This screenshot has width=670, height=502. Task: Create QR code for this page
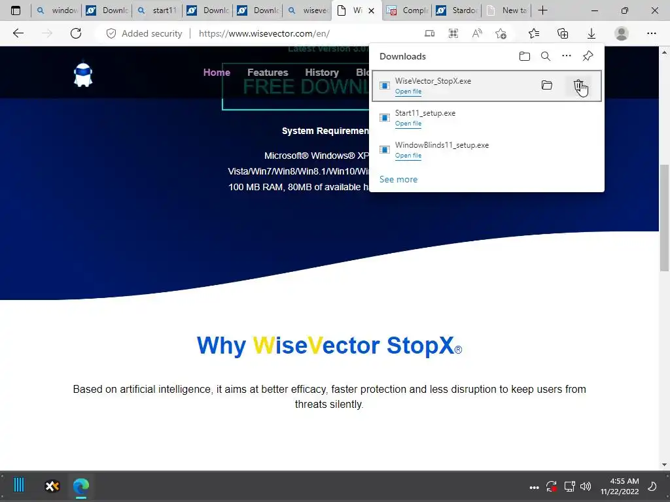click(x=453, y=33)
